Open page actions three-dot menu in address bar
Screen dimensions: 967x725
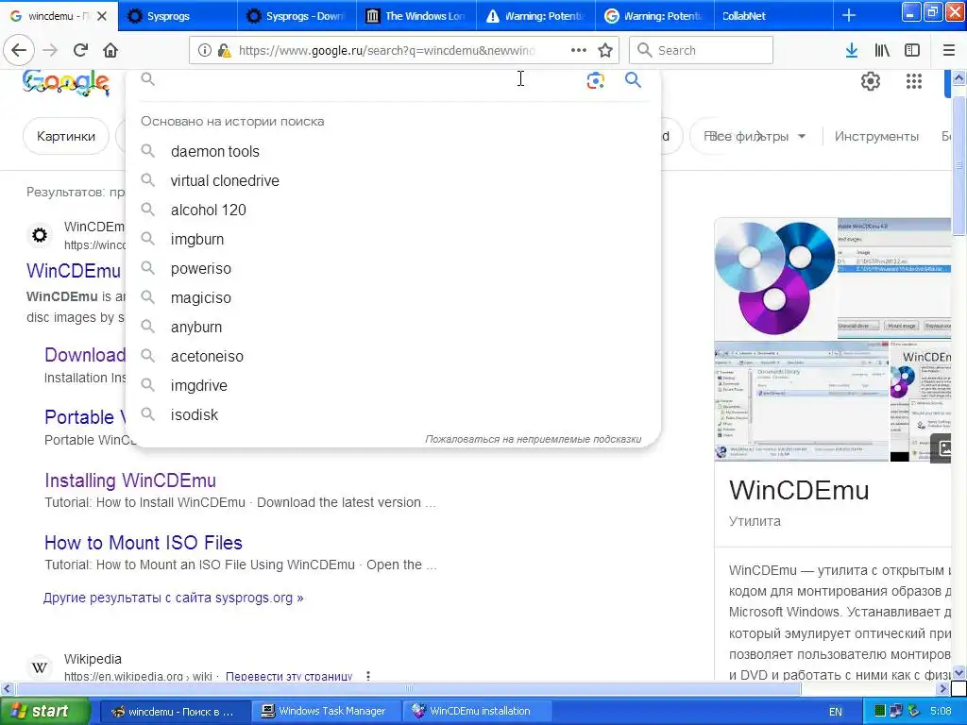(x=579, y=50)
